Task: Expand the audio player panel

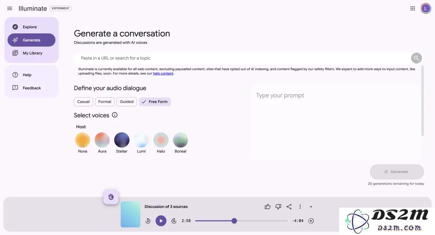Action: 311,206
